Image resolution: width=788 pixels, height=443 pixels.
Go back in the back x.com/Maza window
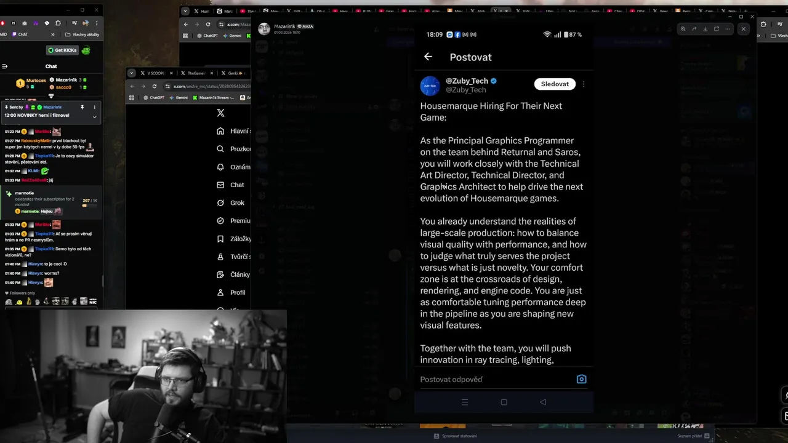(186, 24)
